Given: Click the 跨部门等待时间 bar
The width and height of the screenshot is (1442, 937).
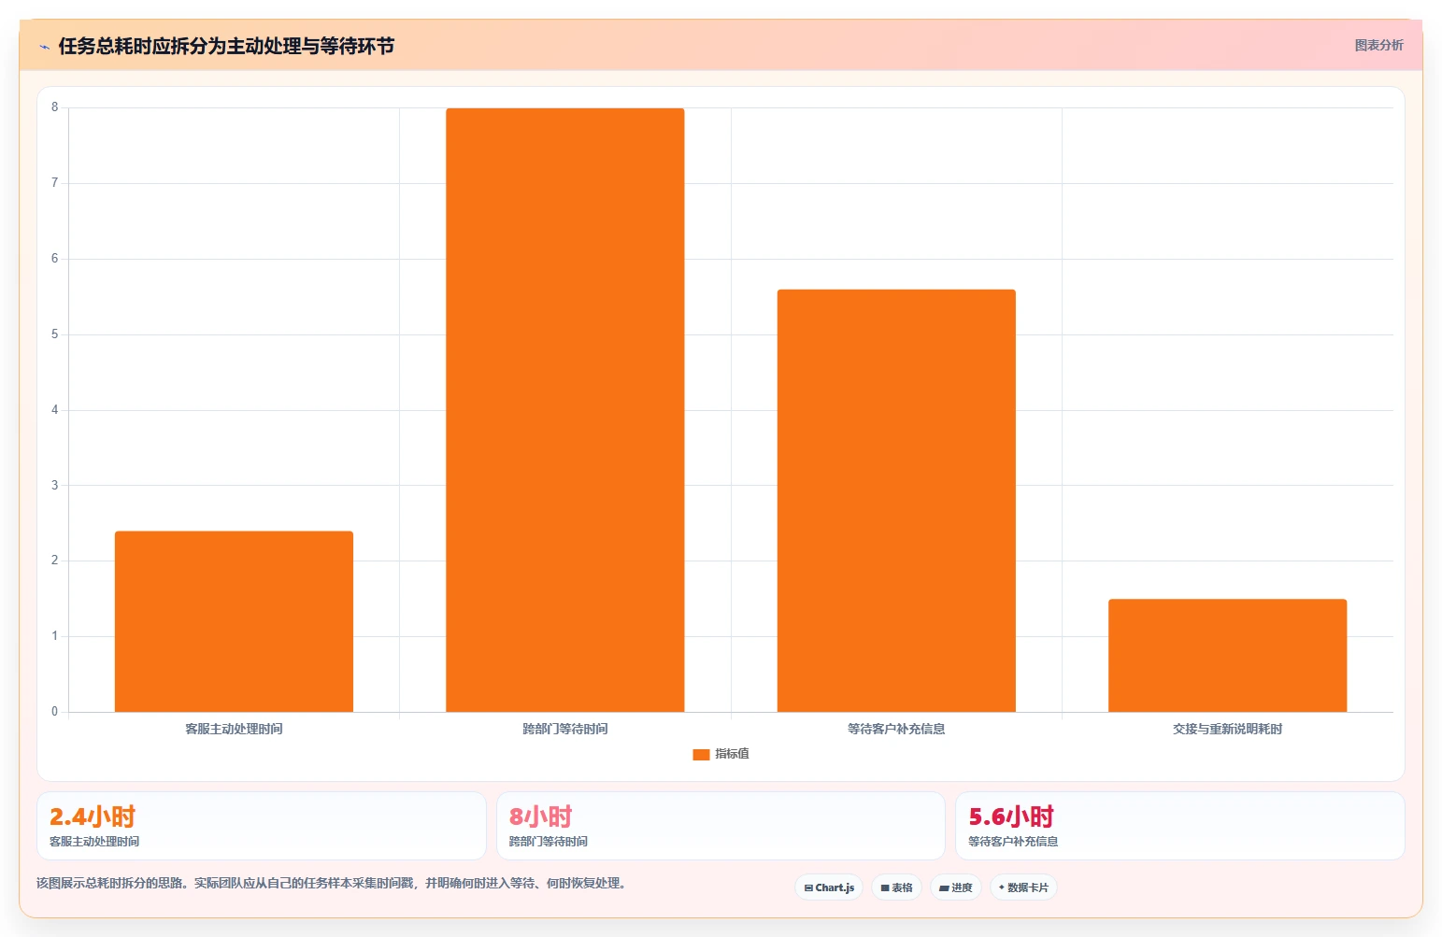Looking at the screenshot, I should pyautogui.click(x=565, y=410).
